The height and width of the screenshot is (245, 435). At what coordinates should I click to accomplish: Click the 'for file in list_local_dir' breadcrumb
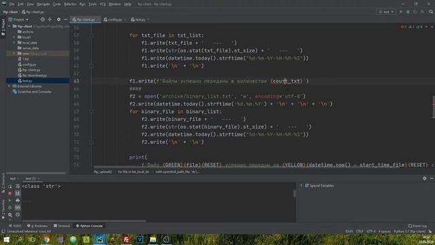[x=133, y=172]
